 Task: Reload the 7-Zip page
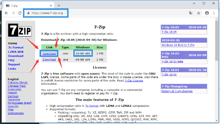20,13
